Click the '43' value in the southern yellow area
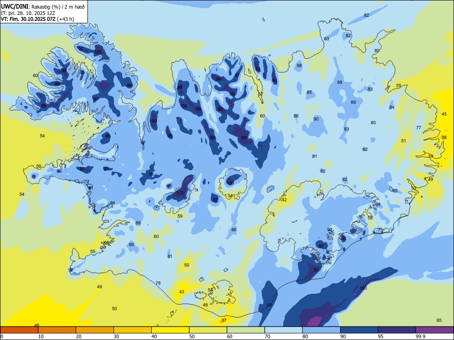Screen dimensions: 454x340 point(182,291)
